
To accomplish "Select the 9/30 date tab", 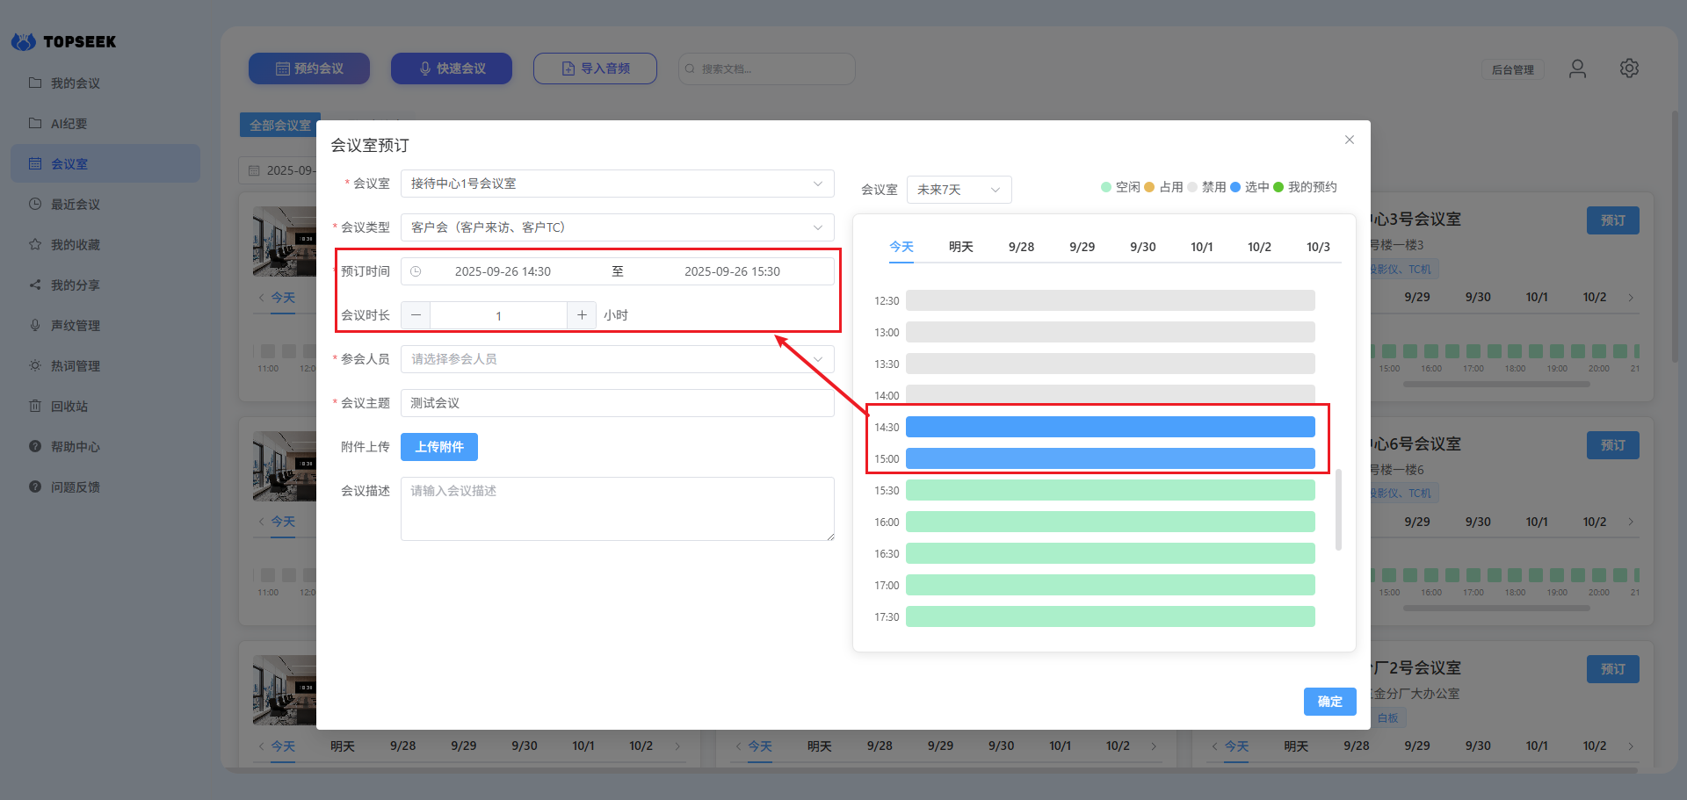I will click(1142, 247).
